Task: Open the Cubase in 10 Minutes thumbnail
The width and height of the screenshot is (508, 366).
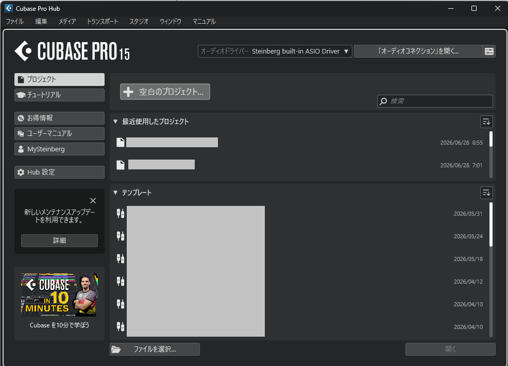Action: [x=59, y=295]
